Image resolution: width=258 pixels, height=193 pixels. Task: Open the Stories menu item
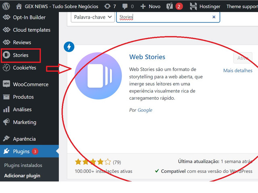(21, 55)
